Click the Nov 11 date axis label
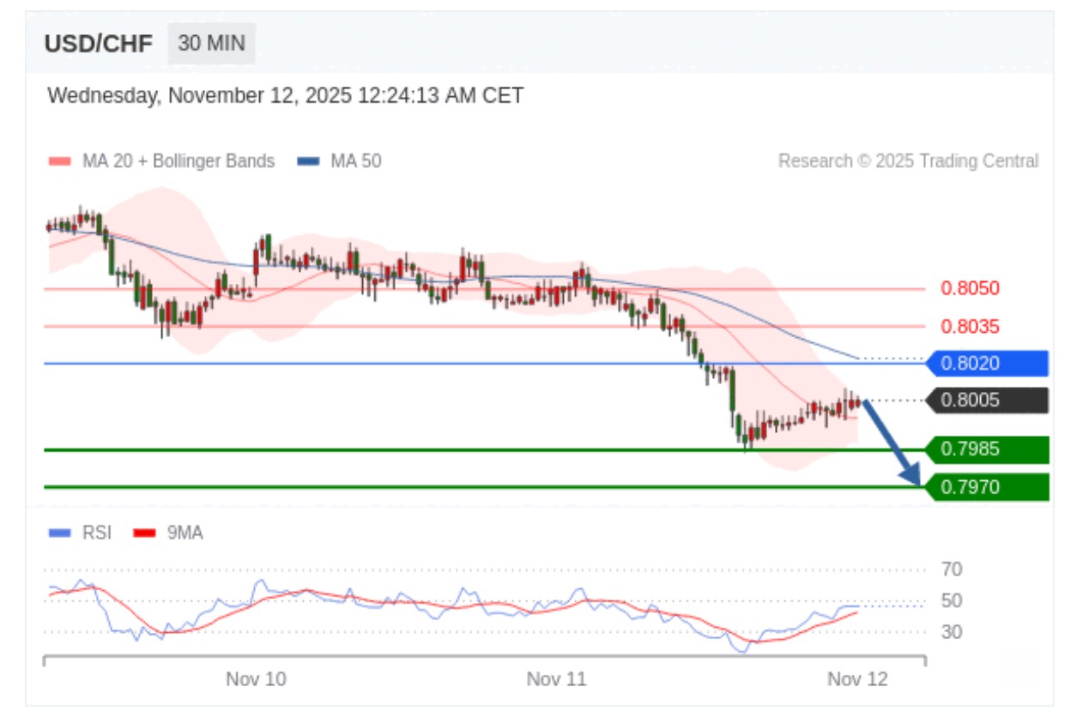This screenshot has height=717, width=1083. click(556, 679)
